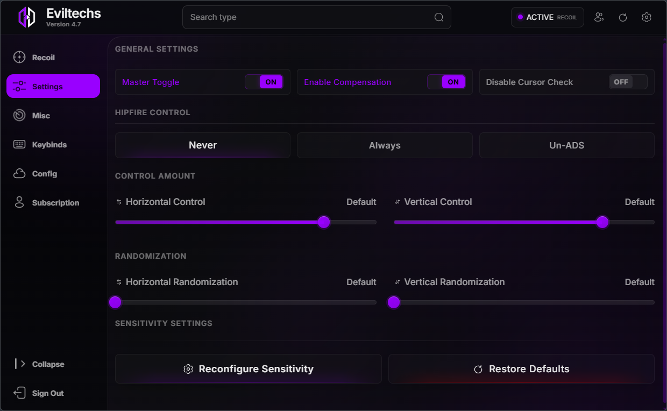Click the Sign Out door icon
This screenshot has height=411, width=667.
point(19,393)
